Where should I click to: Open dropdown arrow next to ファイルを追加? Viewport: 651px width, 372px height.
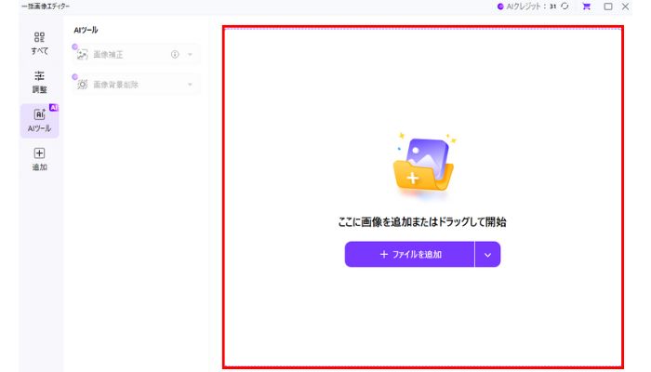(487, 255)
